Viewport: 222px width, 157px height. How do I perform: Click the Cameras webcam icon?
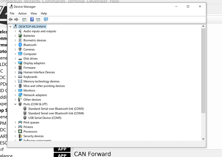click(20, 49)
